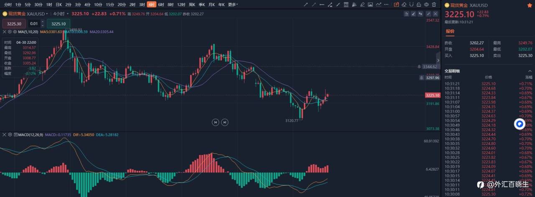
Task: Star XAUUSD as favorite
Action: click(x=529, y=5)
